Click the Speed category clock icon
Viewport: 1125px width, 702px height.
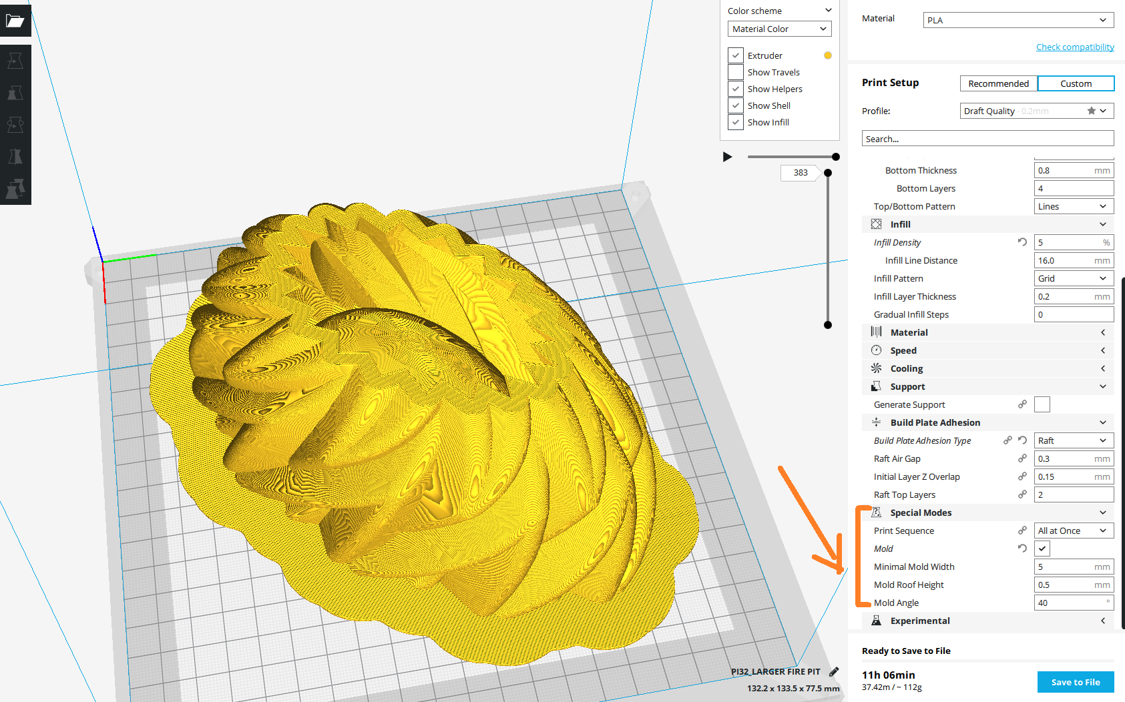[x=876, y=350]
